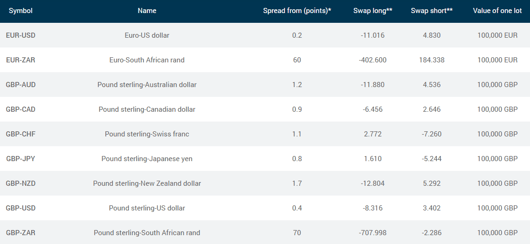The width and height of the screenshot is (530, 244).
Task: Select the GBP-JPY symbol
Action: [21, 159]
